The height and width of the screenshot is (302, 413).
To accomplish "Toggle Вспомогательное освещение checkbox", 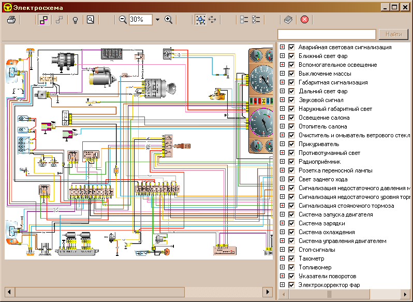I will 291,65.
